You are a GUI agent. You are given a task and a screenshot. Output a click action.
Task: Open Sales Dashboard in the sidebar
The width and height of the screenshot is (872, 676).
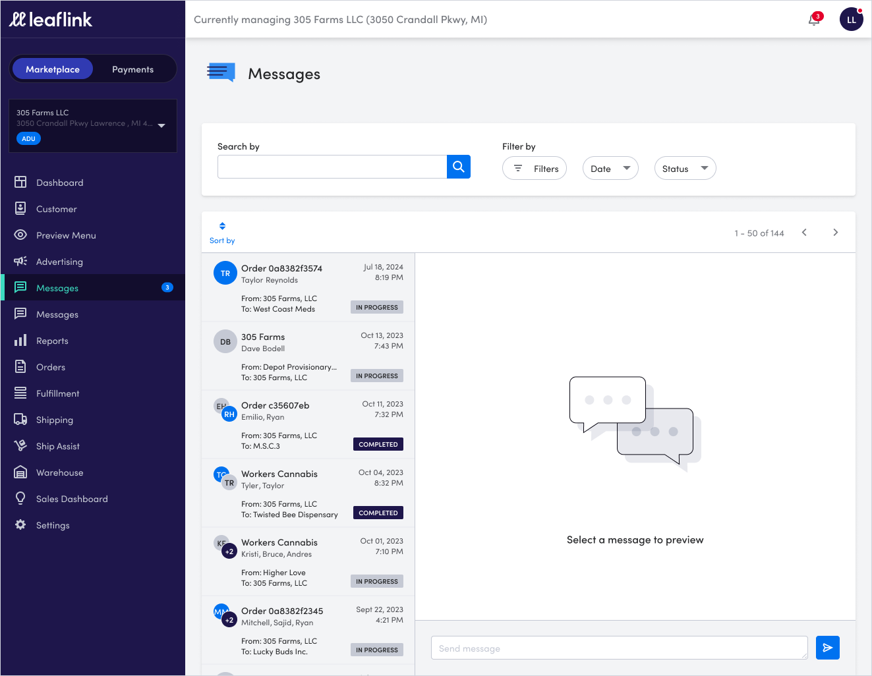[93, 499]
